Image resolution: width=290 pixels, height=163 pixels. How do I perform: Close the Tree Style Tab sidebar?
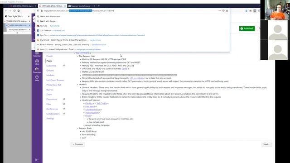point(29,16)
